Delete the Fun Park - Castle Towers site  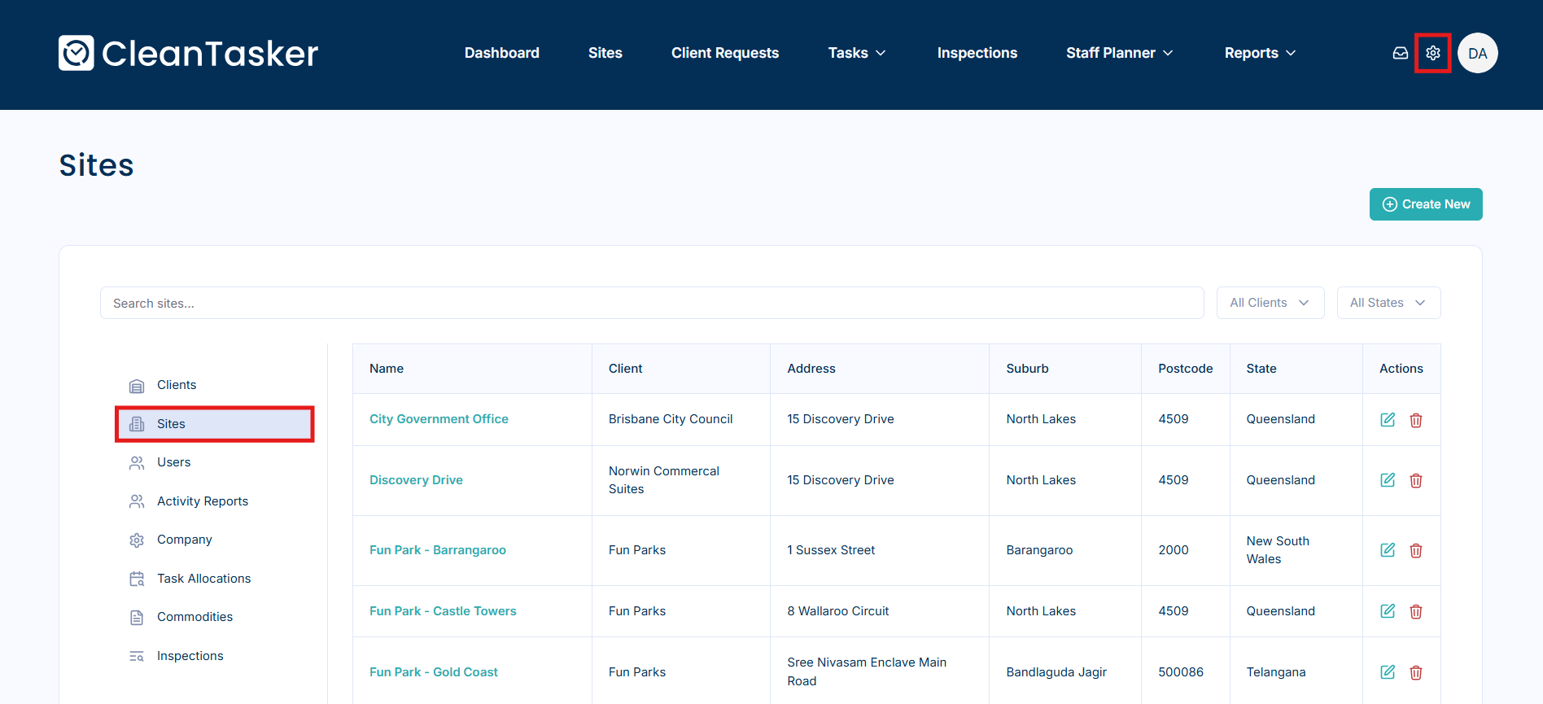point(1416,611)
